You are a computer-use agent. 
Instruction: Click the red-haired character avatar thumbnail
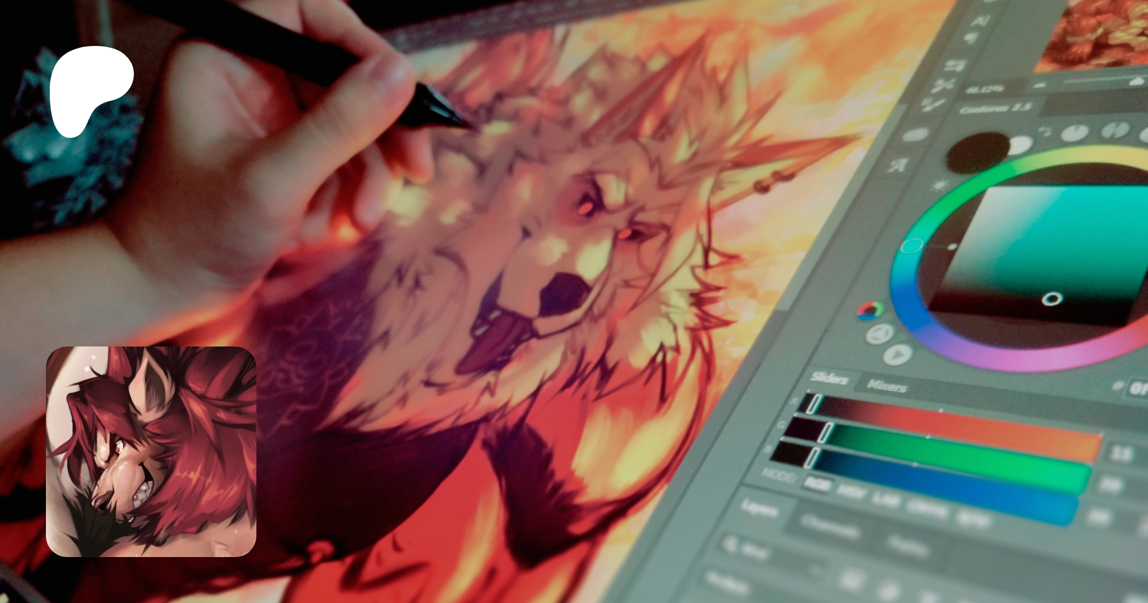click(x=151, y=451)
